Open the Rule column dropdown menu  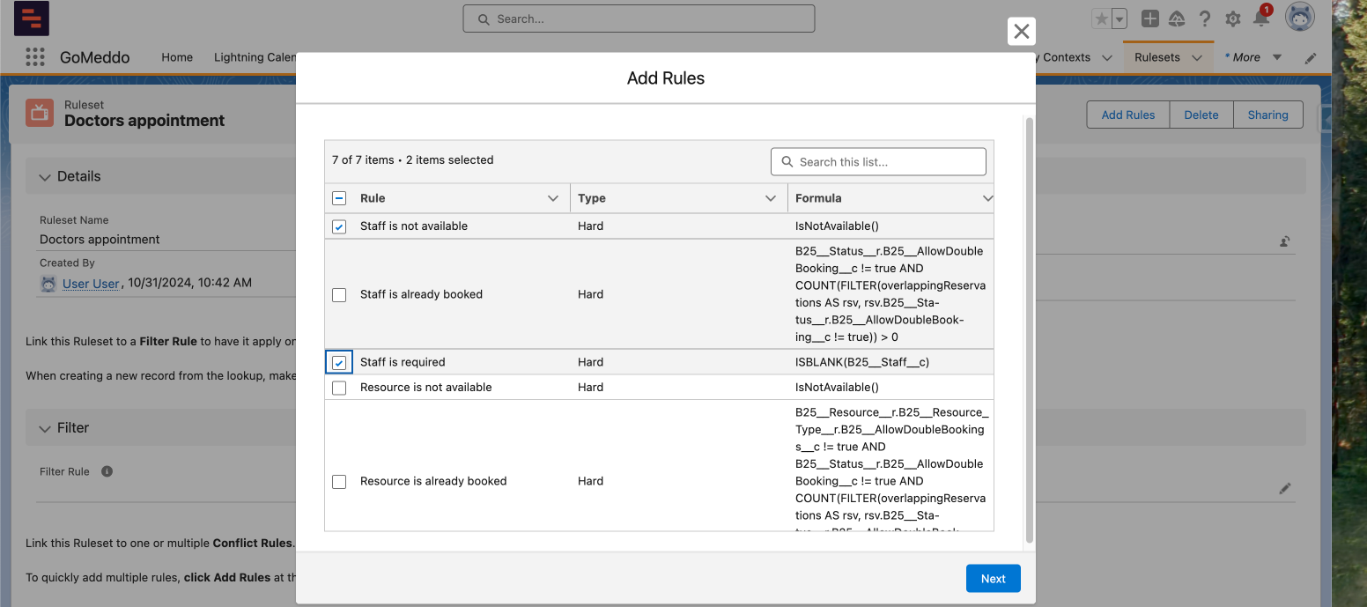(553, 198)
